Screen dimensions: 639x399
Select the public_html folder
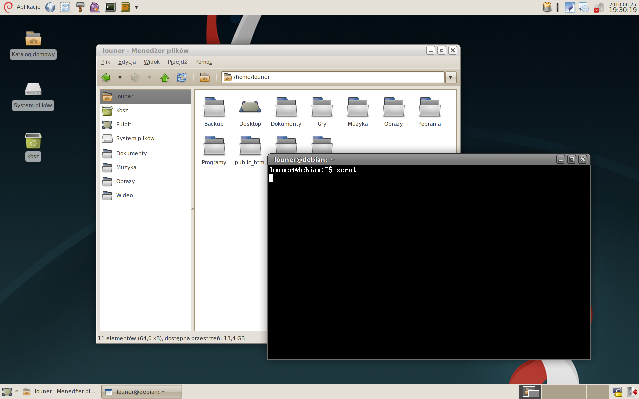pos(250,150)
